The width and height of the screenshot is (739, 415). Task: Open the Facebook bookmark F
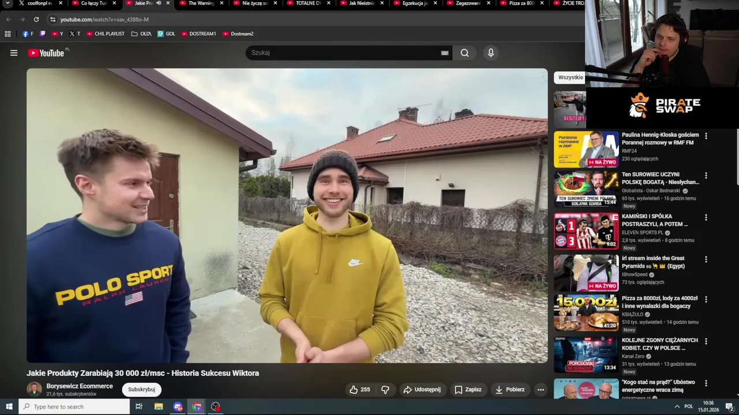[28, 34]
